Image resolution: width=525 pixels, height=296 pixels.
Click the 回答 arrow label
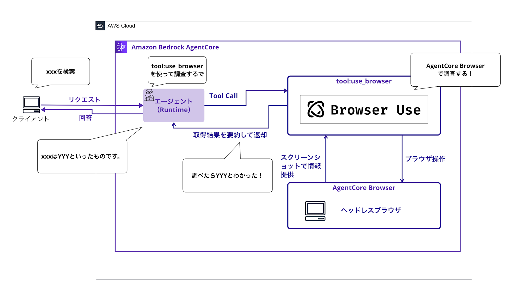point(85,118)
